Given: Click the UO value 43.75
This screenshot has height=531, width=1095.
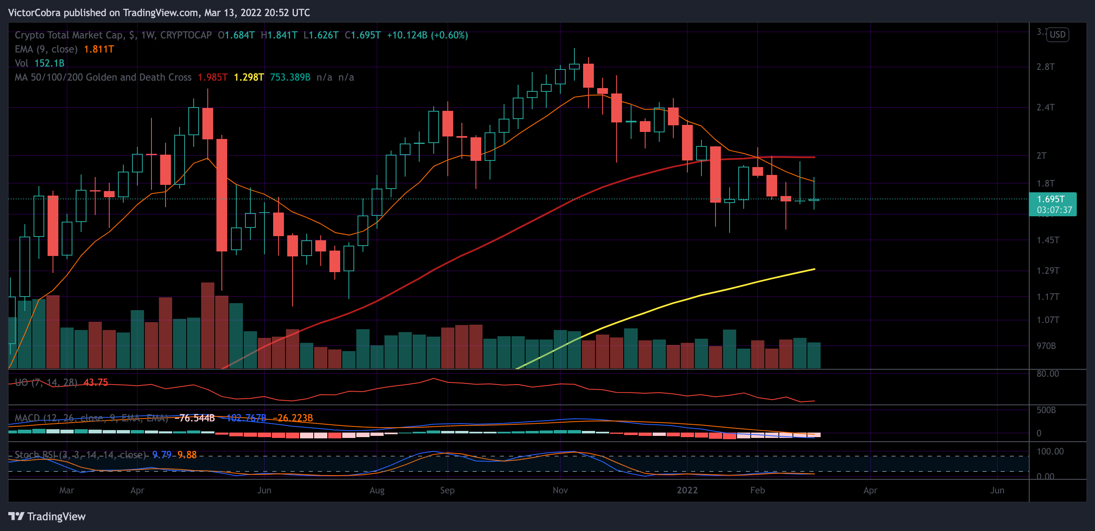Looking at the screenshot, I should coord(96,382).
